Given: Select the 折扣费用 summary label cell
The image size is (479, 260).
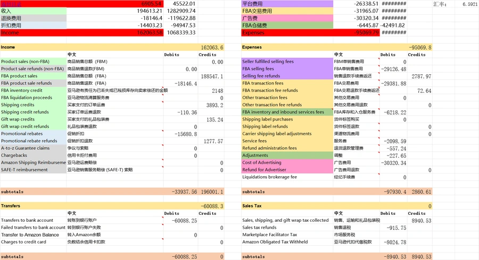Looking at the screenshot, I should (34, 25).
